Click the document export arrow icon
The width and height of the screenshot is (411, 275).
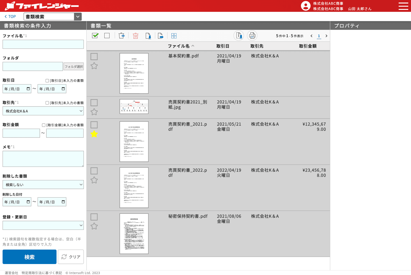(x=161, y=36)
